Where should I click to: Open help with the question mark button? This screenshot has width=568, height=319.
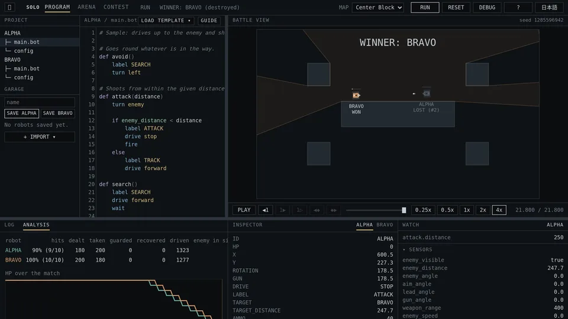518,7
